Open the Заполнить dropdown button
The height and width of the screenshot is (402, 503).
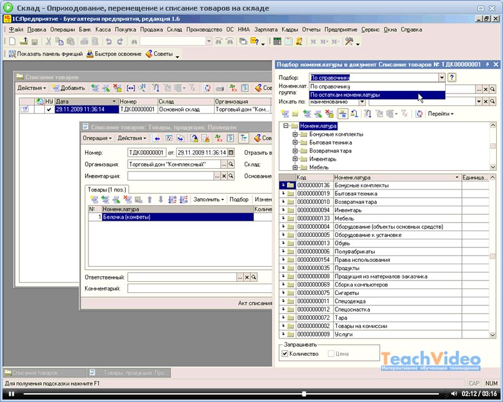[x=209, y=199]
